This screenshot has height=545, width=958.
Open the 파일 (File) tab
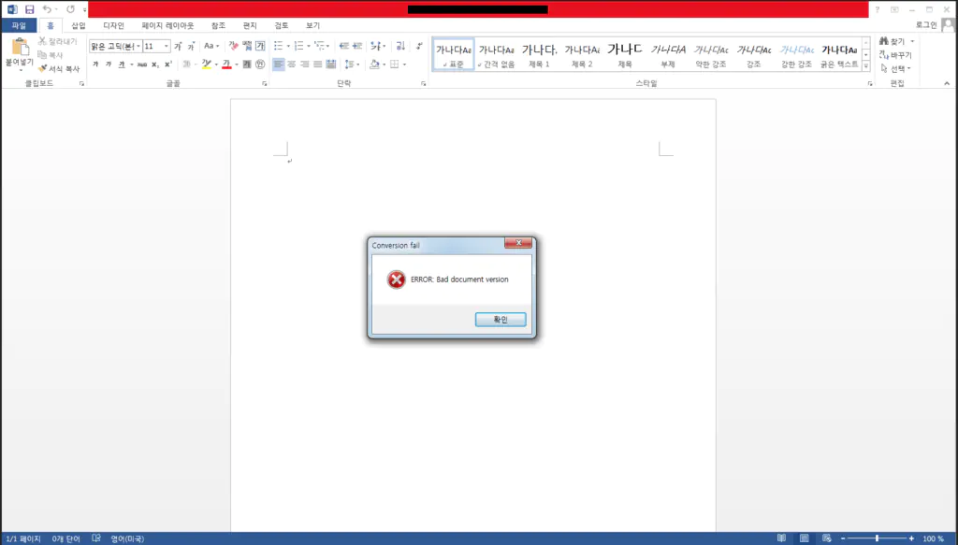(x=19, y=26)
